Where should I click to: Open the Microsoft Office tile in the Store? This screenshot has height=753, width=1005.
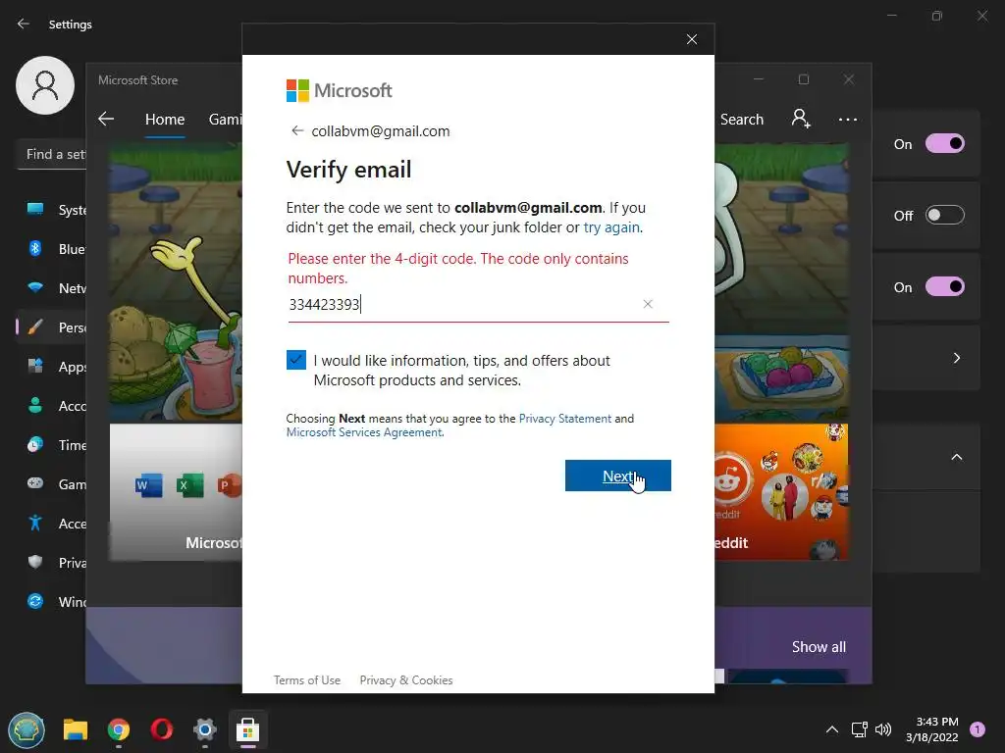point(177,492)
